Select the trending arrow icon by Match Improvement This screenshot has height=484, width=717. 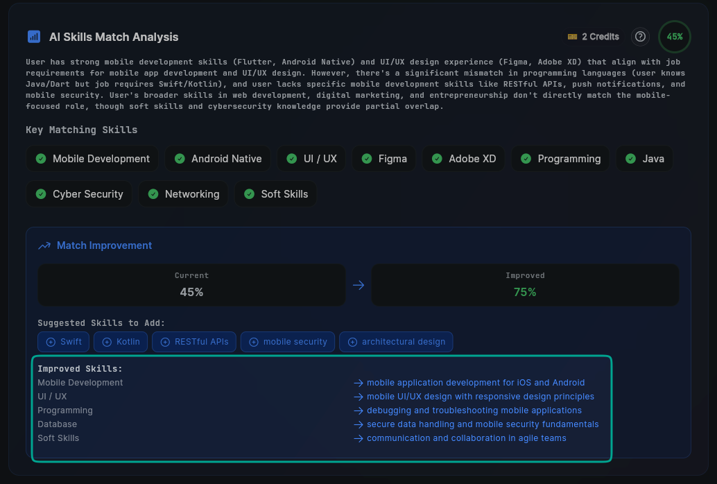tap(44, 245)
